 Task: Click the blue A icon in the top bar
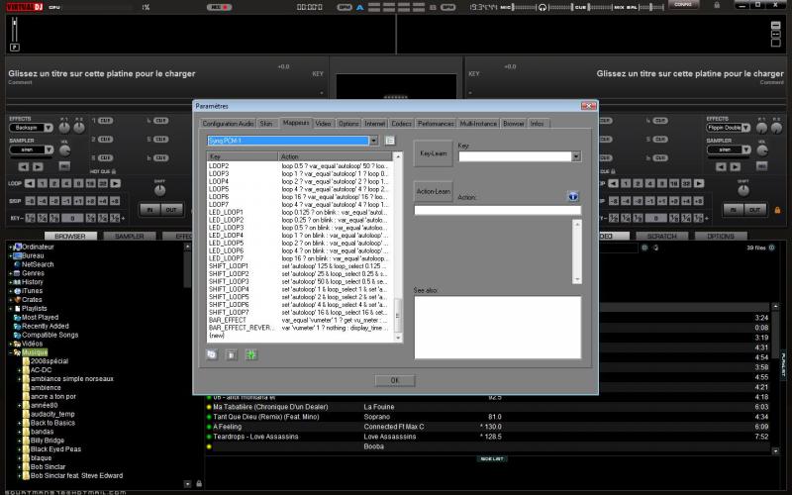(359, 7)
